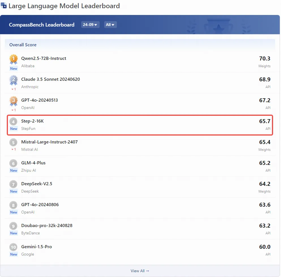281x277 pixels.
Task: Click the Overall Score section header
Action: pyautogui.click(x=23, y=45)
